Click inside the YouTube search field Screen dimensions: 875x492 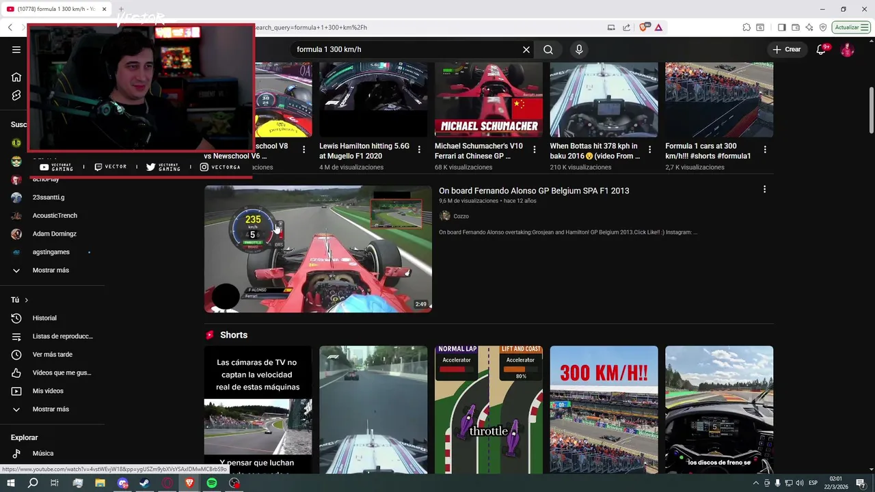tap(406, 49)
